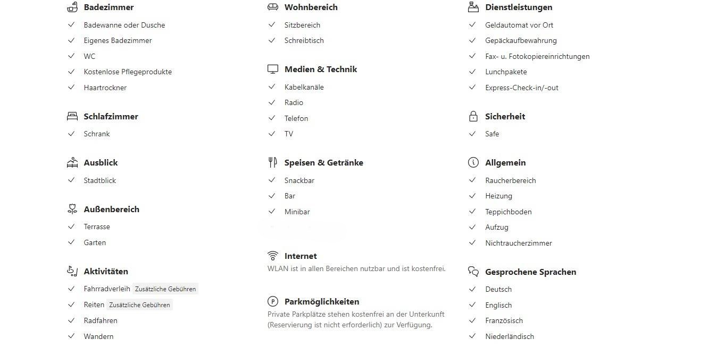Click the Parkmöglichkeiten parking icon

(273, 301)
